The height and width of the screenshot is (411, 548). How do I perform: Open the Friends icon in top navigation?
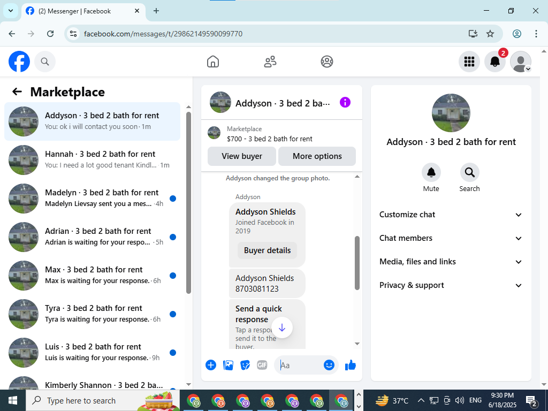270,62
